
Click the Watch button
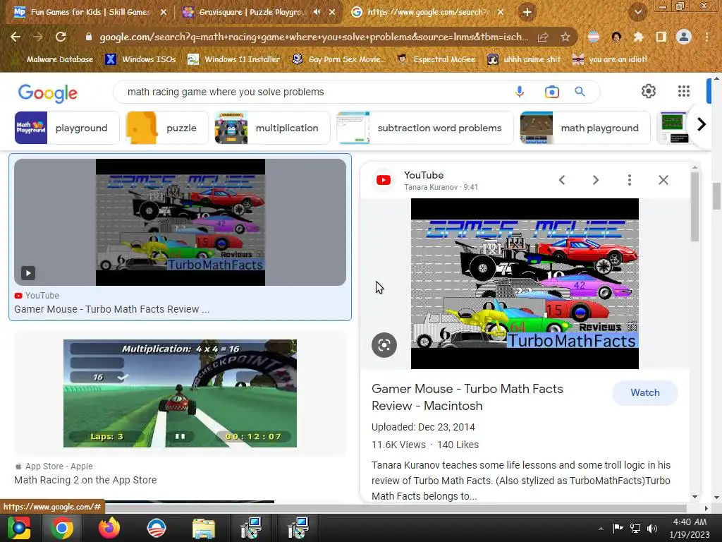(644, 392)
